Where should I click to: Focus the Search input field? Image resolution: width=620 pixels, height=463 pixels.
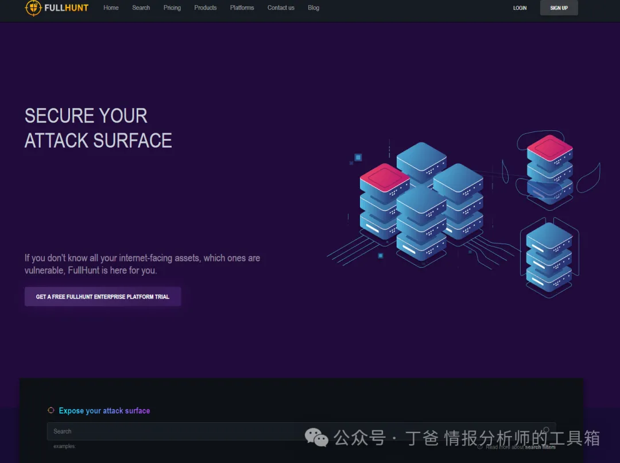[301, 431]
